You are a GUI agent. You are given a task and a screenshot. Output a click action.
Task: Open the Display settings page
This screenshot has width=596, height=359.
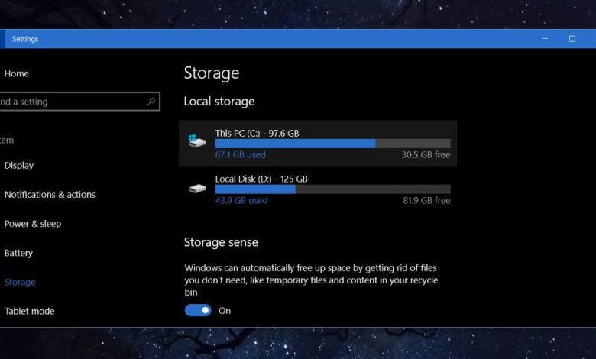tap(19, 165)
